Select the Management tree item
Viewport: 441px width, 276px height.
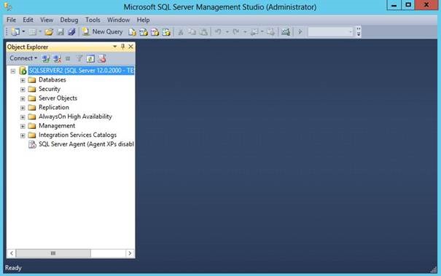[57, 126]
